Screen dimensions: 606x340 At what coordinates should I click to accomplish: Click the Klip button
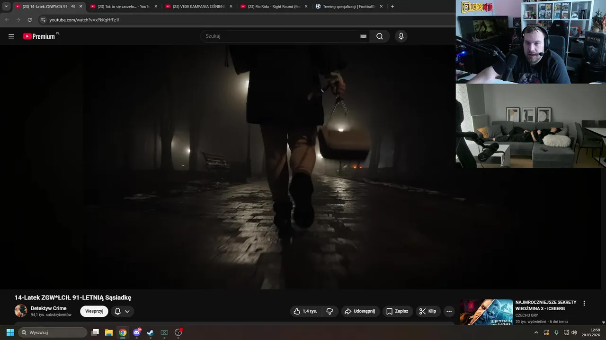pyautogui.click(x=428, y=311)
